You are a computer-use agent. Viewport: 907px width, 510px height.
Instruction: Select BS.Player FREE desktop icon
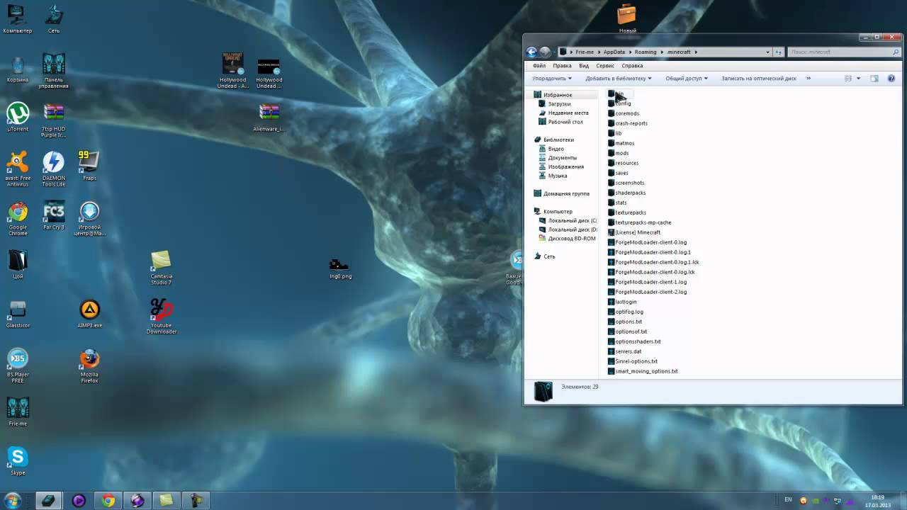coord(18,365)
